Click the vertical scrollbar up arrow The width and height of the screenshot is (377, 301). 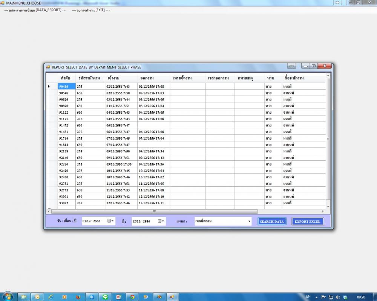pos(328,75)
